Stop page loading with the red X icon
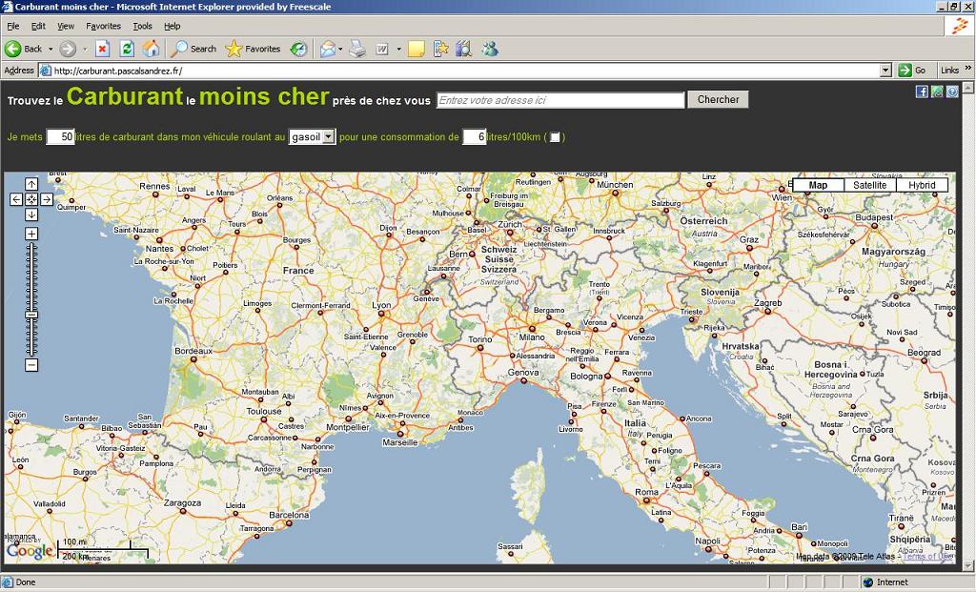The width and height of the screenshot is (976, 592). point(103,49)
